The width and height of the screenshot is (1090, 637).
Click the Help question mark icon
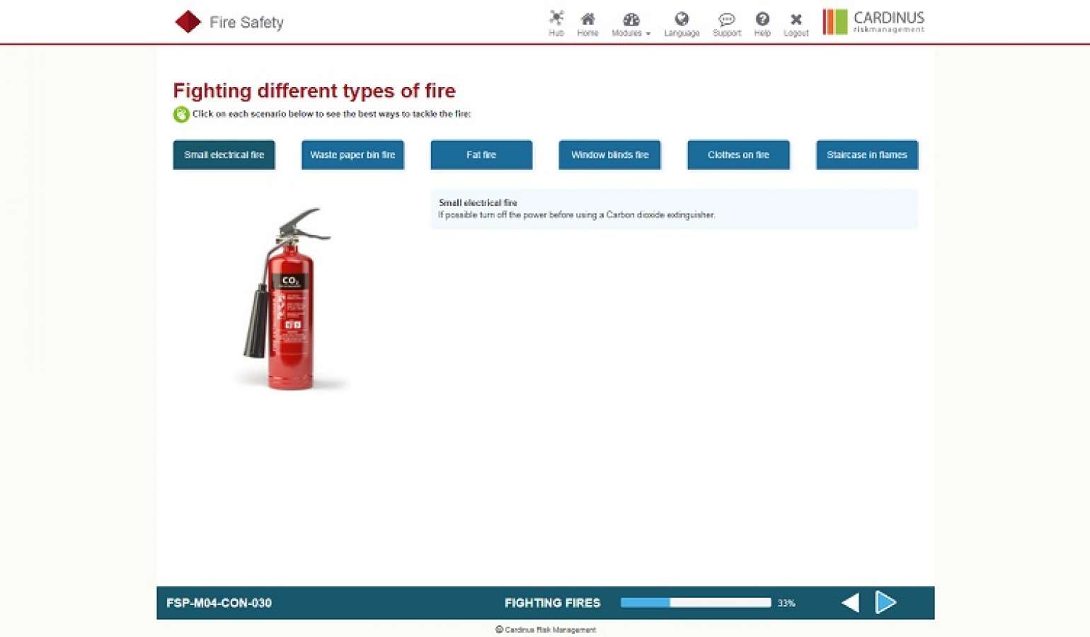click(762, 20)
